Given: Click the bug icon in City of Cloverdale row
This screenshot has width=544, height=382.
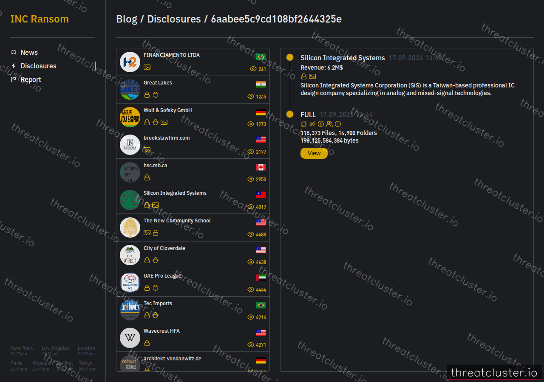Looking at the screenshot, I should pyautogui.click(x=156, y=260).
